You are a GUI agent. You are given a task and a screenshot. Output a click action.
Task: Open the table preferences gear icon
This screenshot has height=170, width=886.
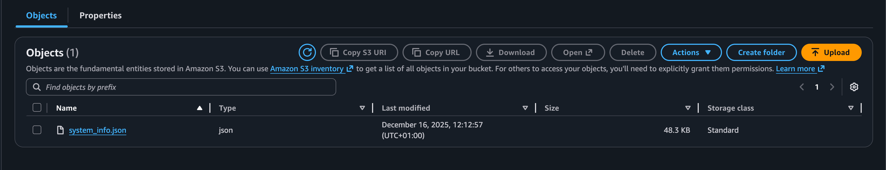click(x=854, y=87)
